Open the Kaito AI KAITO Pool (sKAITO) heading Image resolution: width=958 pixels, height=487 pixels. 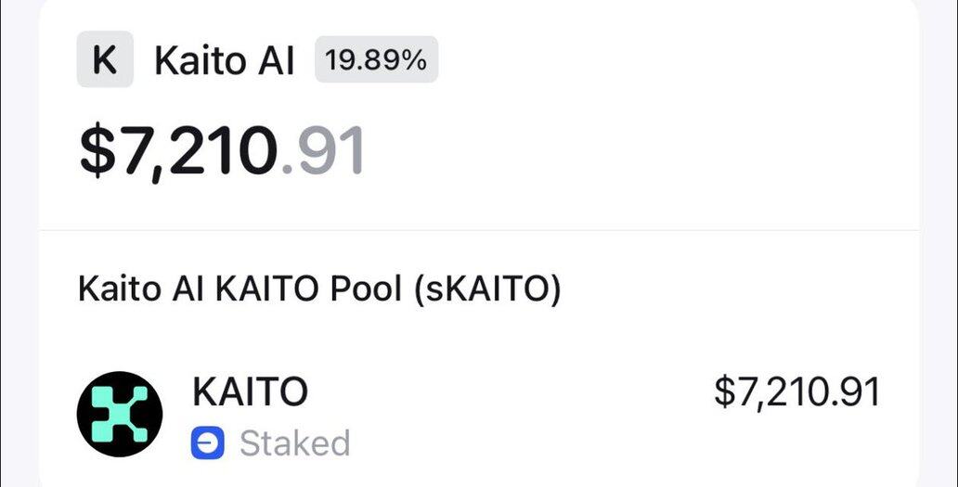coord(319,290)
